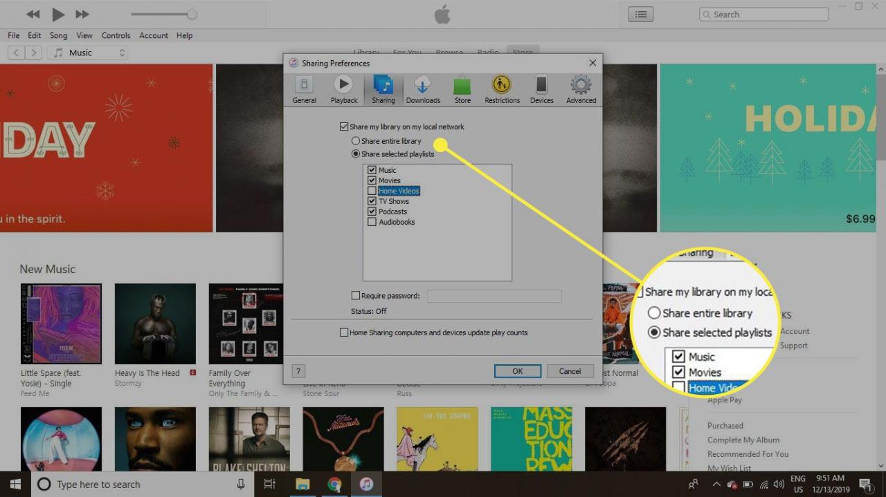Go forward with the navigation arrow

click(34, 53)
